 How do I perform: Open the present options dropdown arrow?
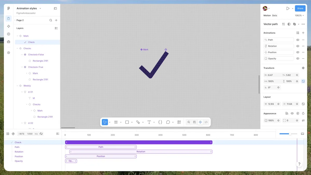[x=293, y=9]
